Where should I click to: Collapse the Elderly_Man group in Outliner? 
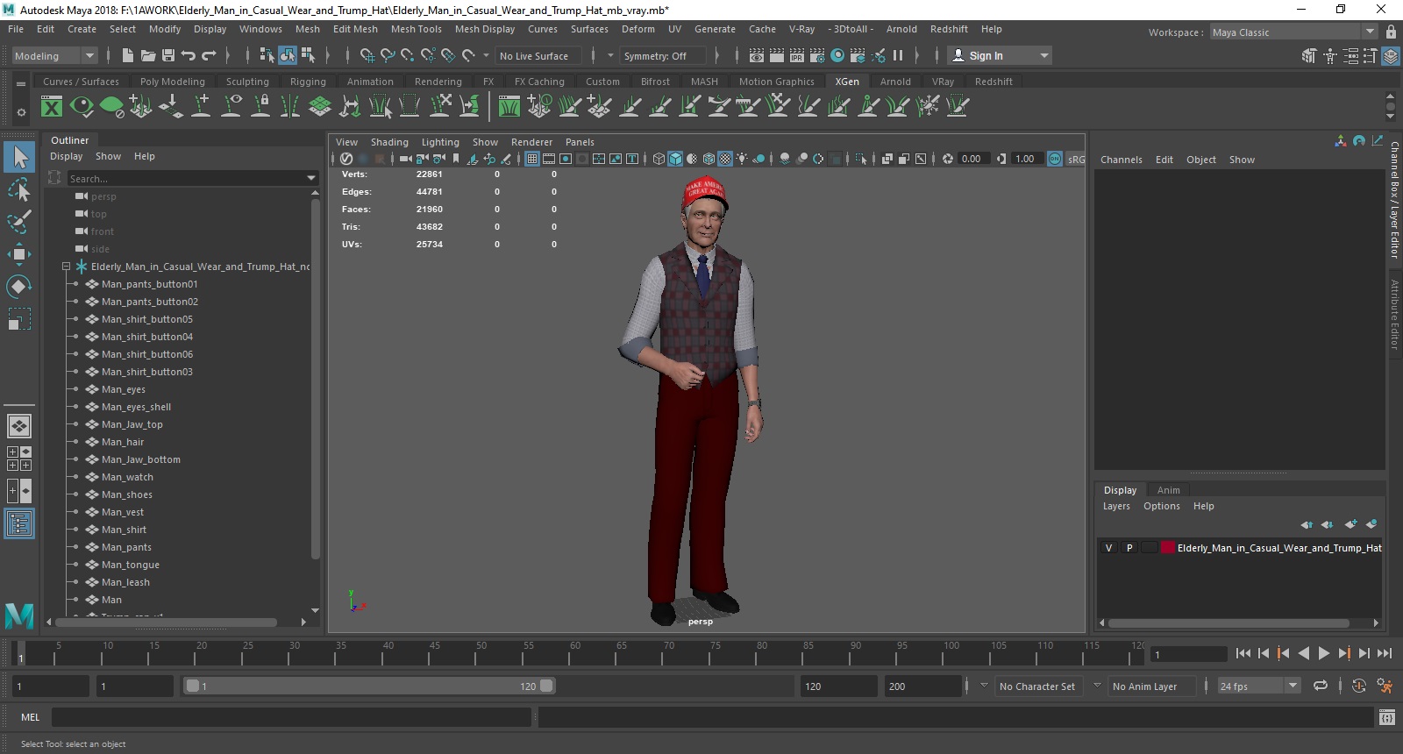click(66, 267)
